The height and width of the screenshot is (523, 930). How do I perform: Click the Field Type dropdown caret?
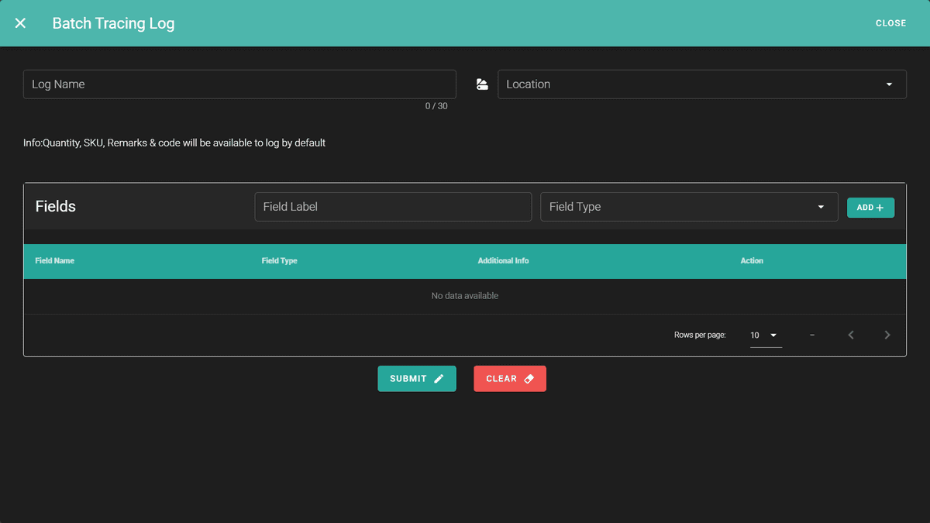tap(821, 207)
